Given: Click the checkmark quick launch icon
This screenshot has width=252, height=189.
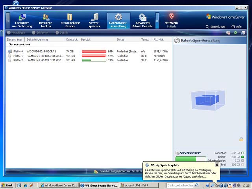Looking at the screenshot, I should (x=31, y=185).
